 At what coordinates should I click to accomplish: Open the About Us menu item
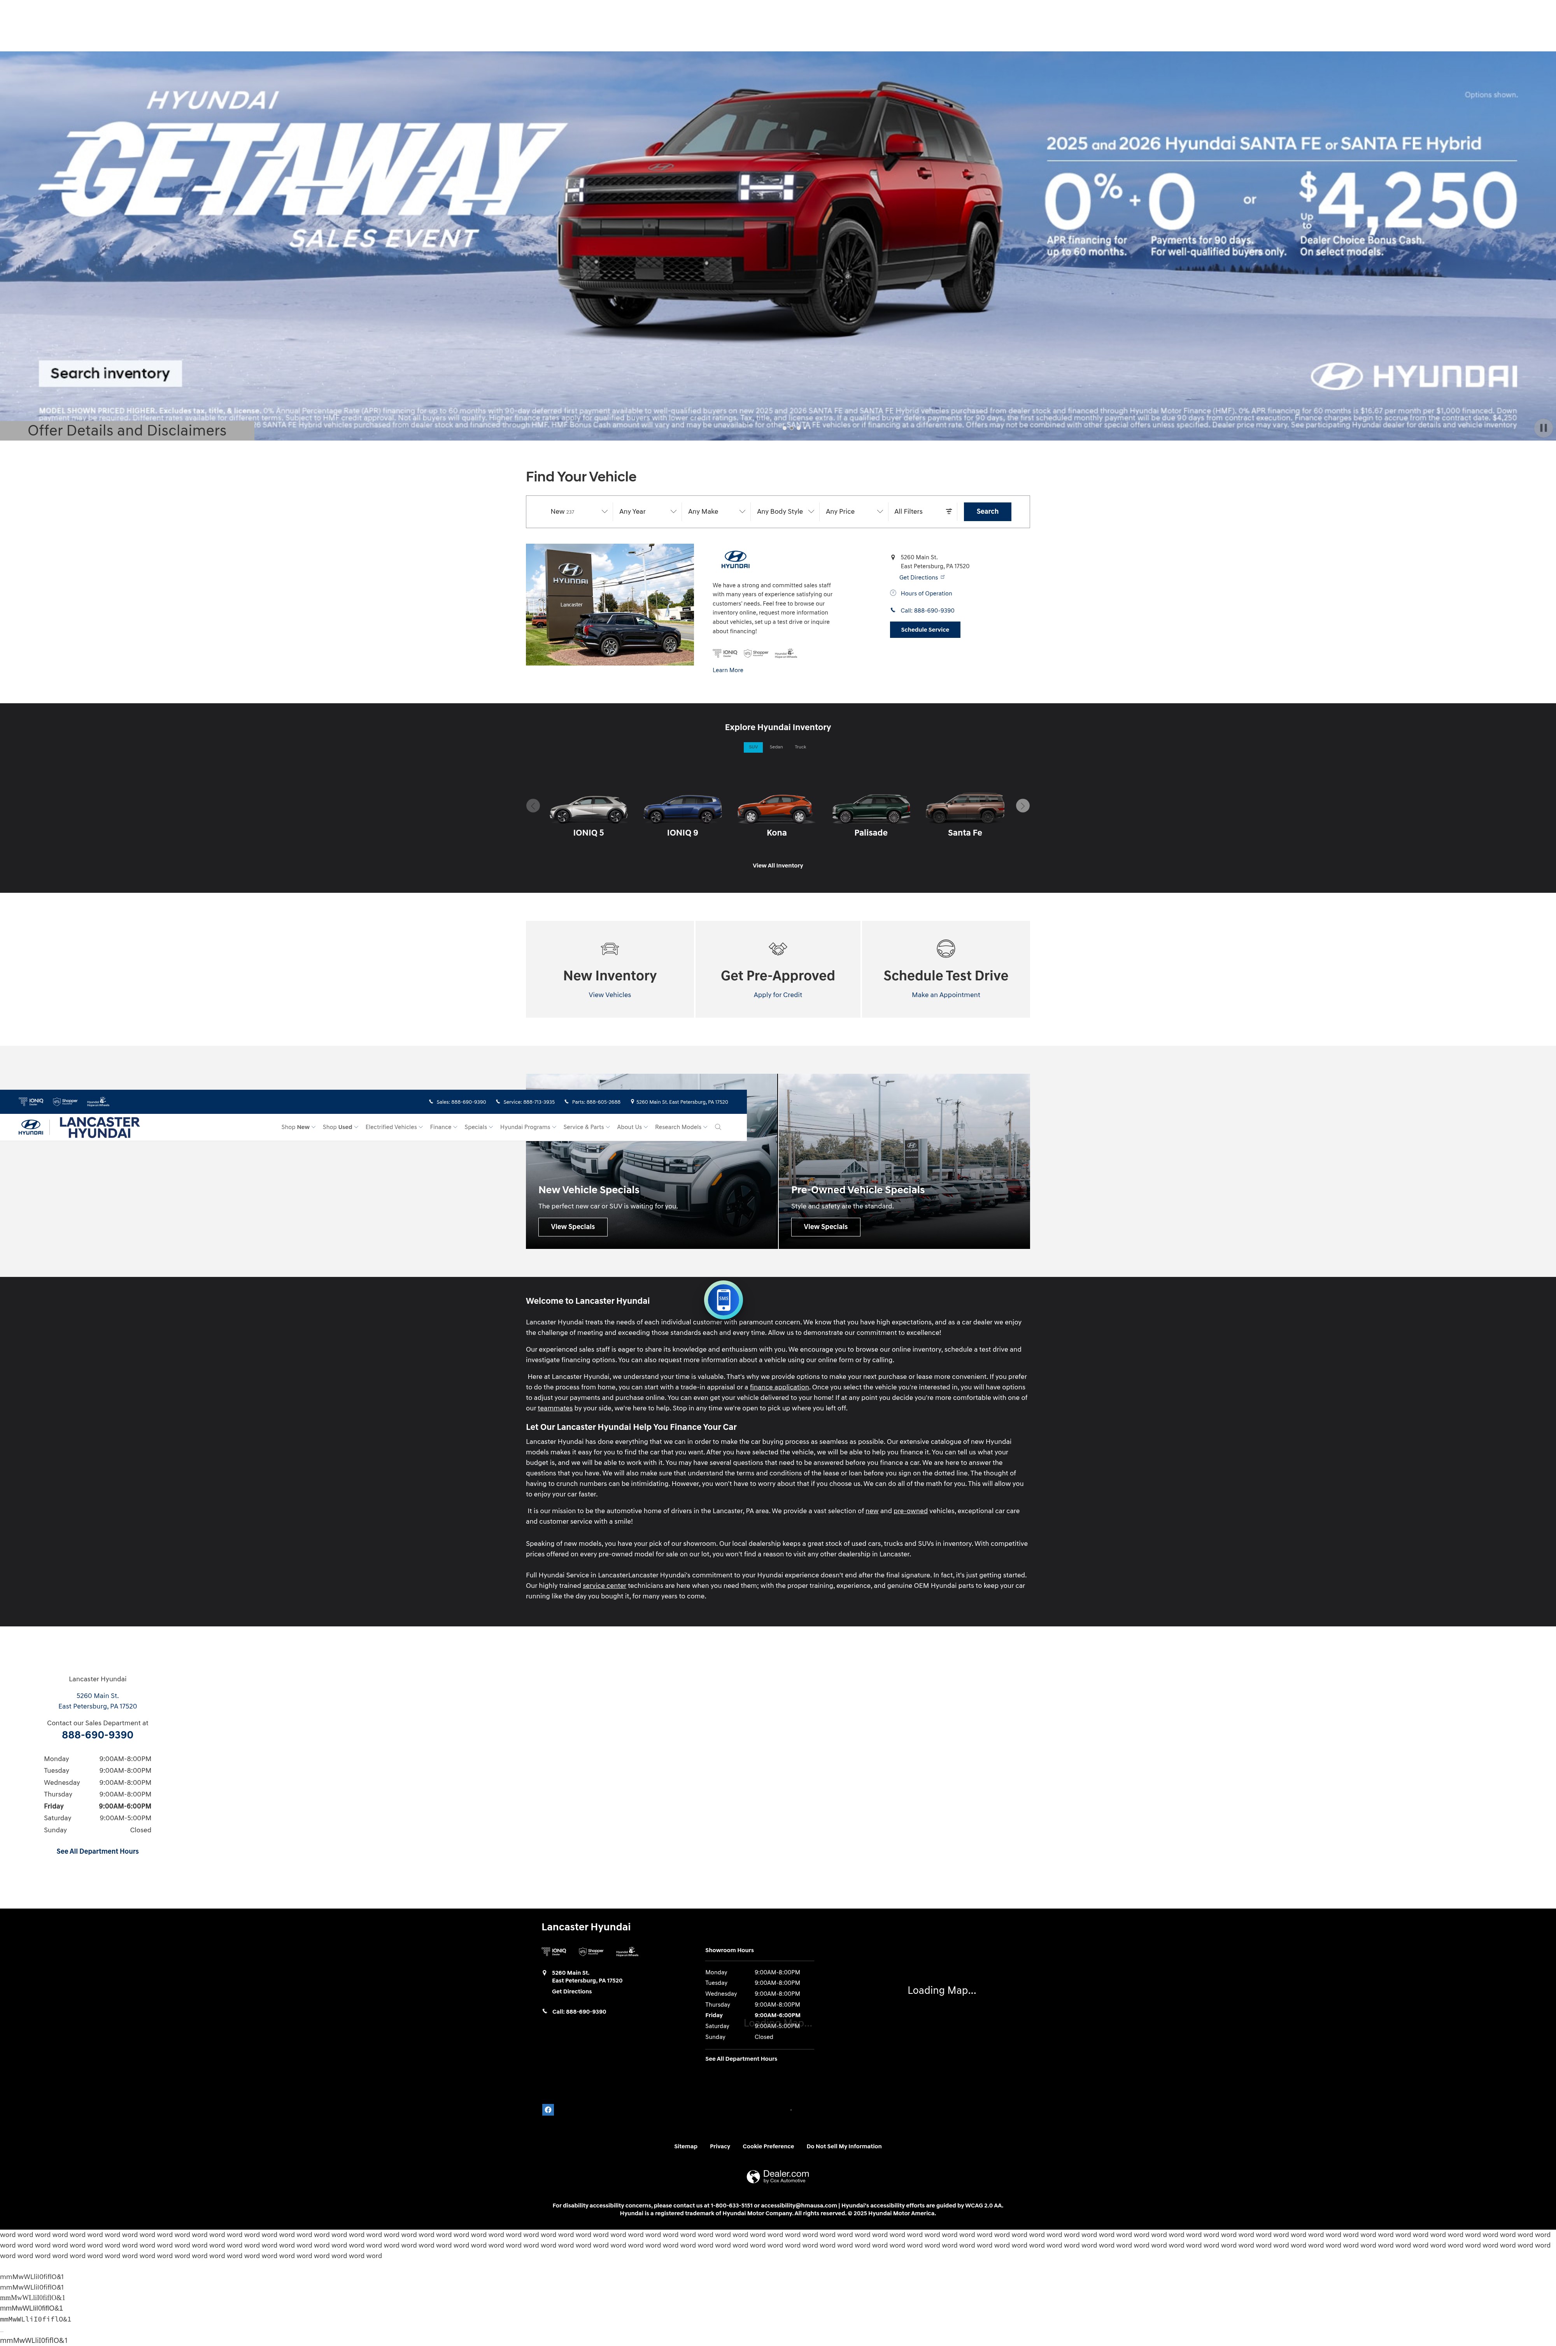click(x=632, y=1127)
